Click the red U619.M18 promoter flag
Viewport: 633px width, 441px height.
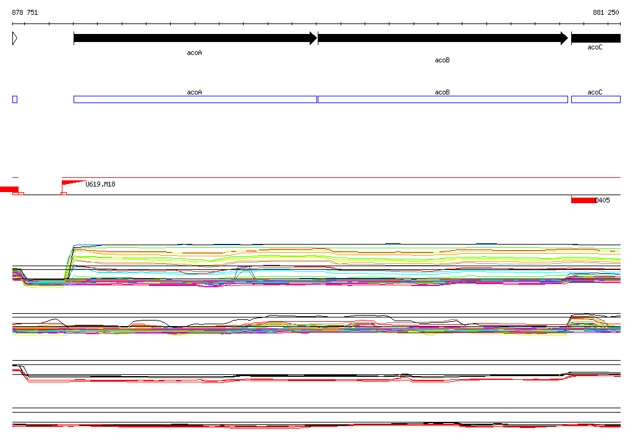click(x=73, y=183)
